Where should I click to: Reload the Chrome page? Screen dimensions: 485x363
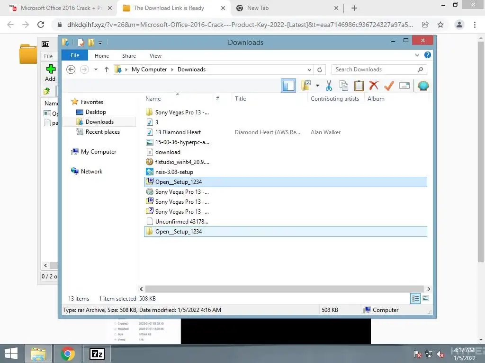pyautogui.click(x=41, y=25)
